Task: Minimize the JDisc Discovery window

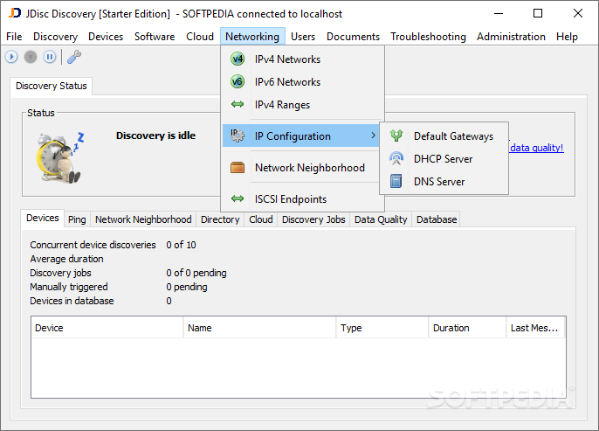Action: pos(499,13)
